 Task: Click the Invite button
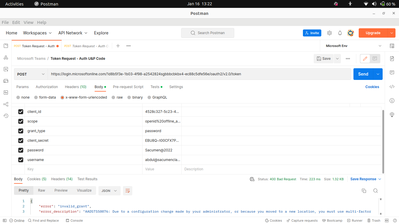[x=312, y=33]
